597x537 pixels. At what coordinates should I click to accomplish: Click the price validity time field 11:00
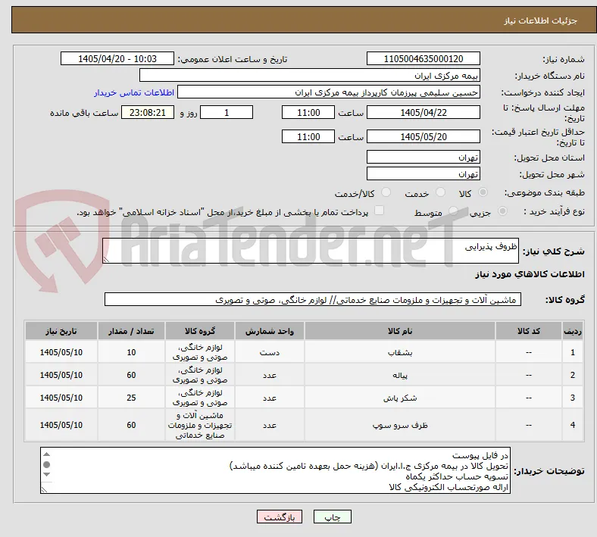(x=308, y=136)
